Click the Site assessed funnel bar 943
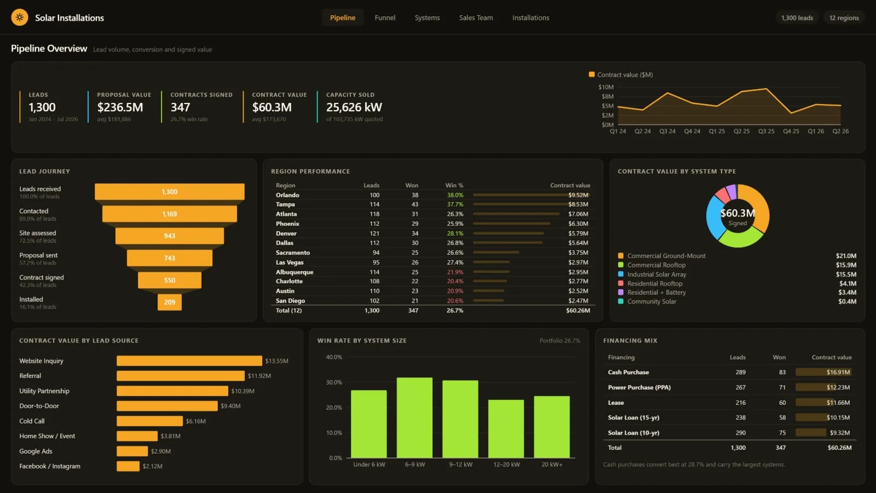The height and width of the screenshot is (493, 876). pyautogui.click(x=170, y=236)
